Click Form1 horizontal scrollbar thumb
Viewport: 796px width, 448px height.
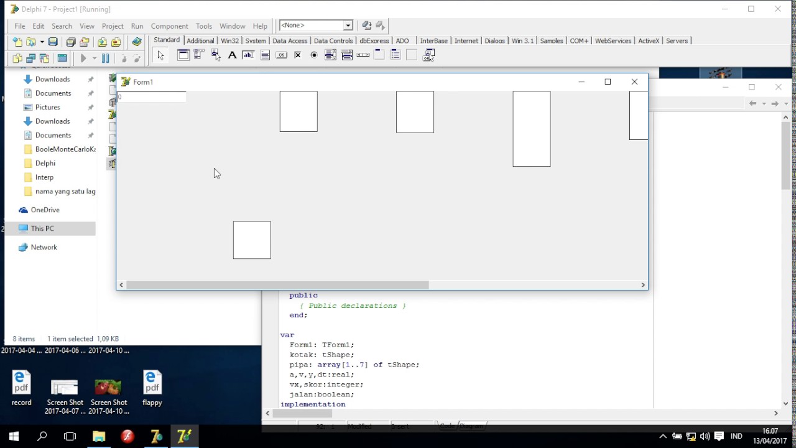277,285
